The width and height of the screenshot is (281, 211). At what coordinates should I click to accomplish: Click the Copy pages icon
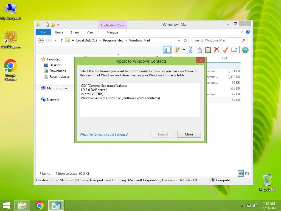click(199, 50)
